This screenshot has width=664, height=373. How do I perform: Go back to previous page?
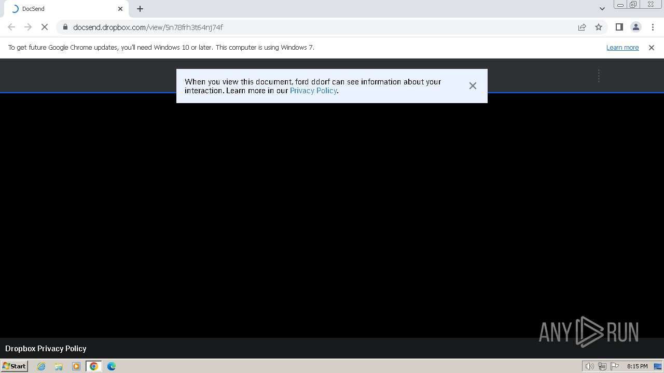(11, 27)
